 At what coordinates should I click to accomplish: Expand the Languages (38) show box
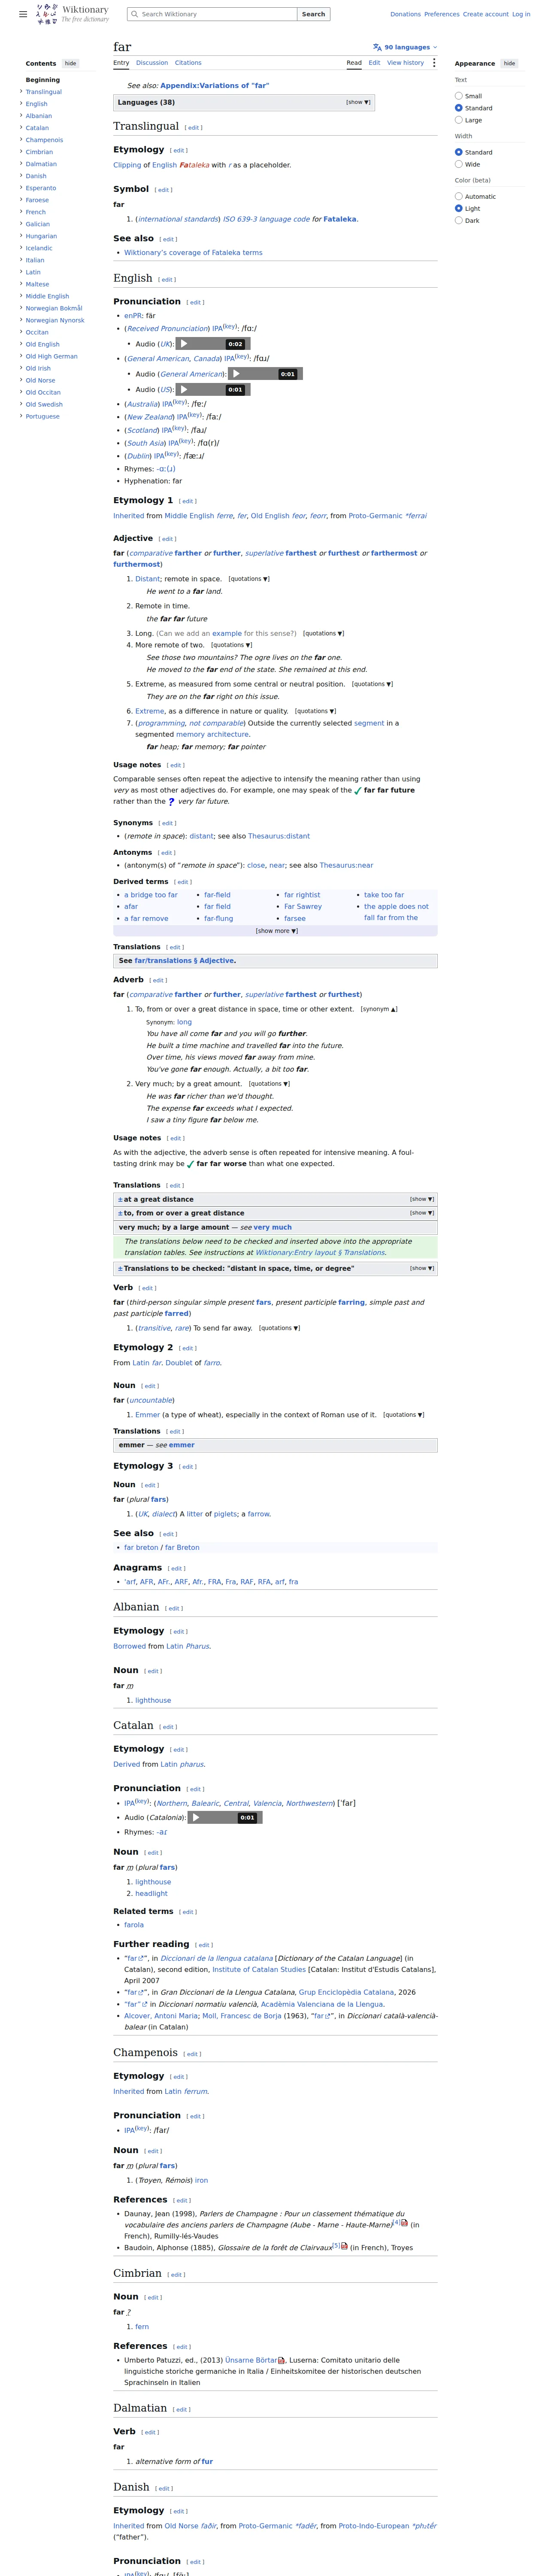[x=358, y=102]
